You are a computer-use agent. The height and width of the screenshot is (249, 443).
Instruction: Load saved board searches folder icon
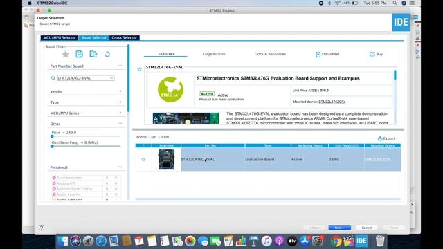(x=93, y=54)
